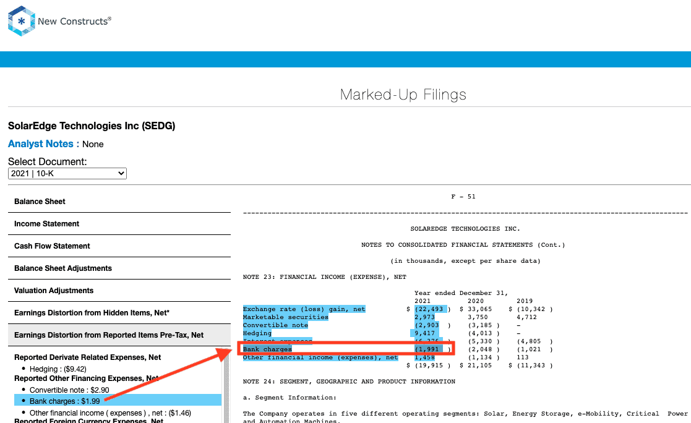Open the Select Document dropdown showing 2021 | 10-K
The image size is (691, 423).
(x=67, y=174)
